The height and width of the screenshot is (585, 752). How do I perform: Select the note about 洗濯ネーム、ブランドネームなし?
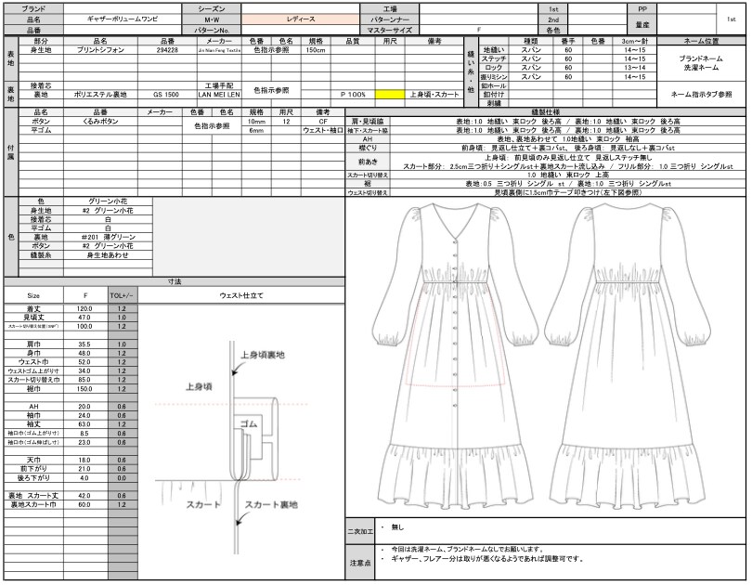467,550
